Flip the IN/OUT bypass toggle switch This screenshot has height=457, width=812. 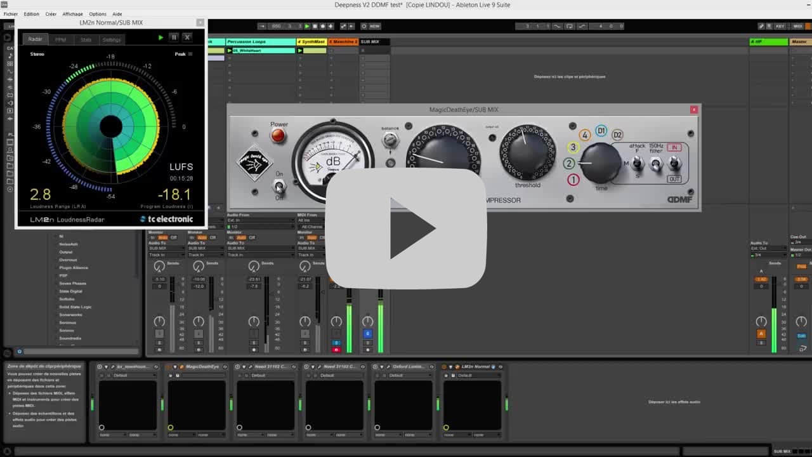pos(675,164)
